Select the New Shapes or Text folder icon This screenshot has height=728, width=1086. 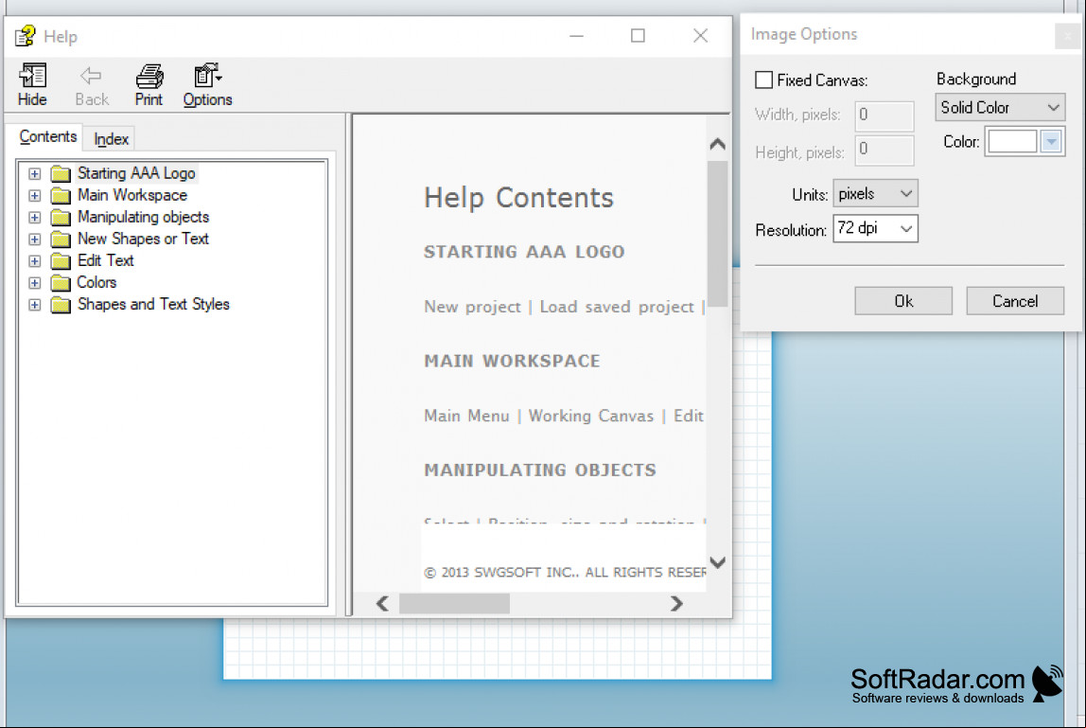coord(61,240)
